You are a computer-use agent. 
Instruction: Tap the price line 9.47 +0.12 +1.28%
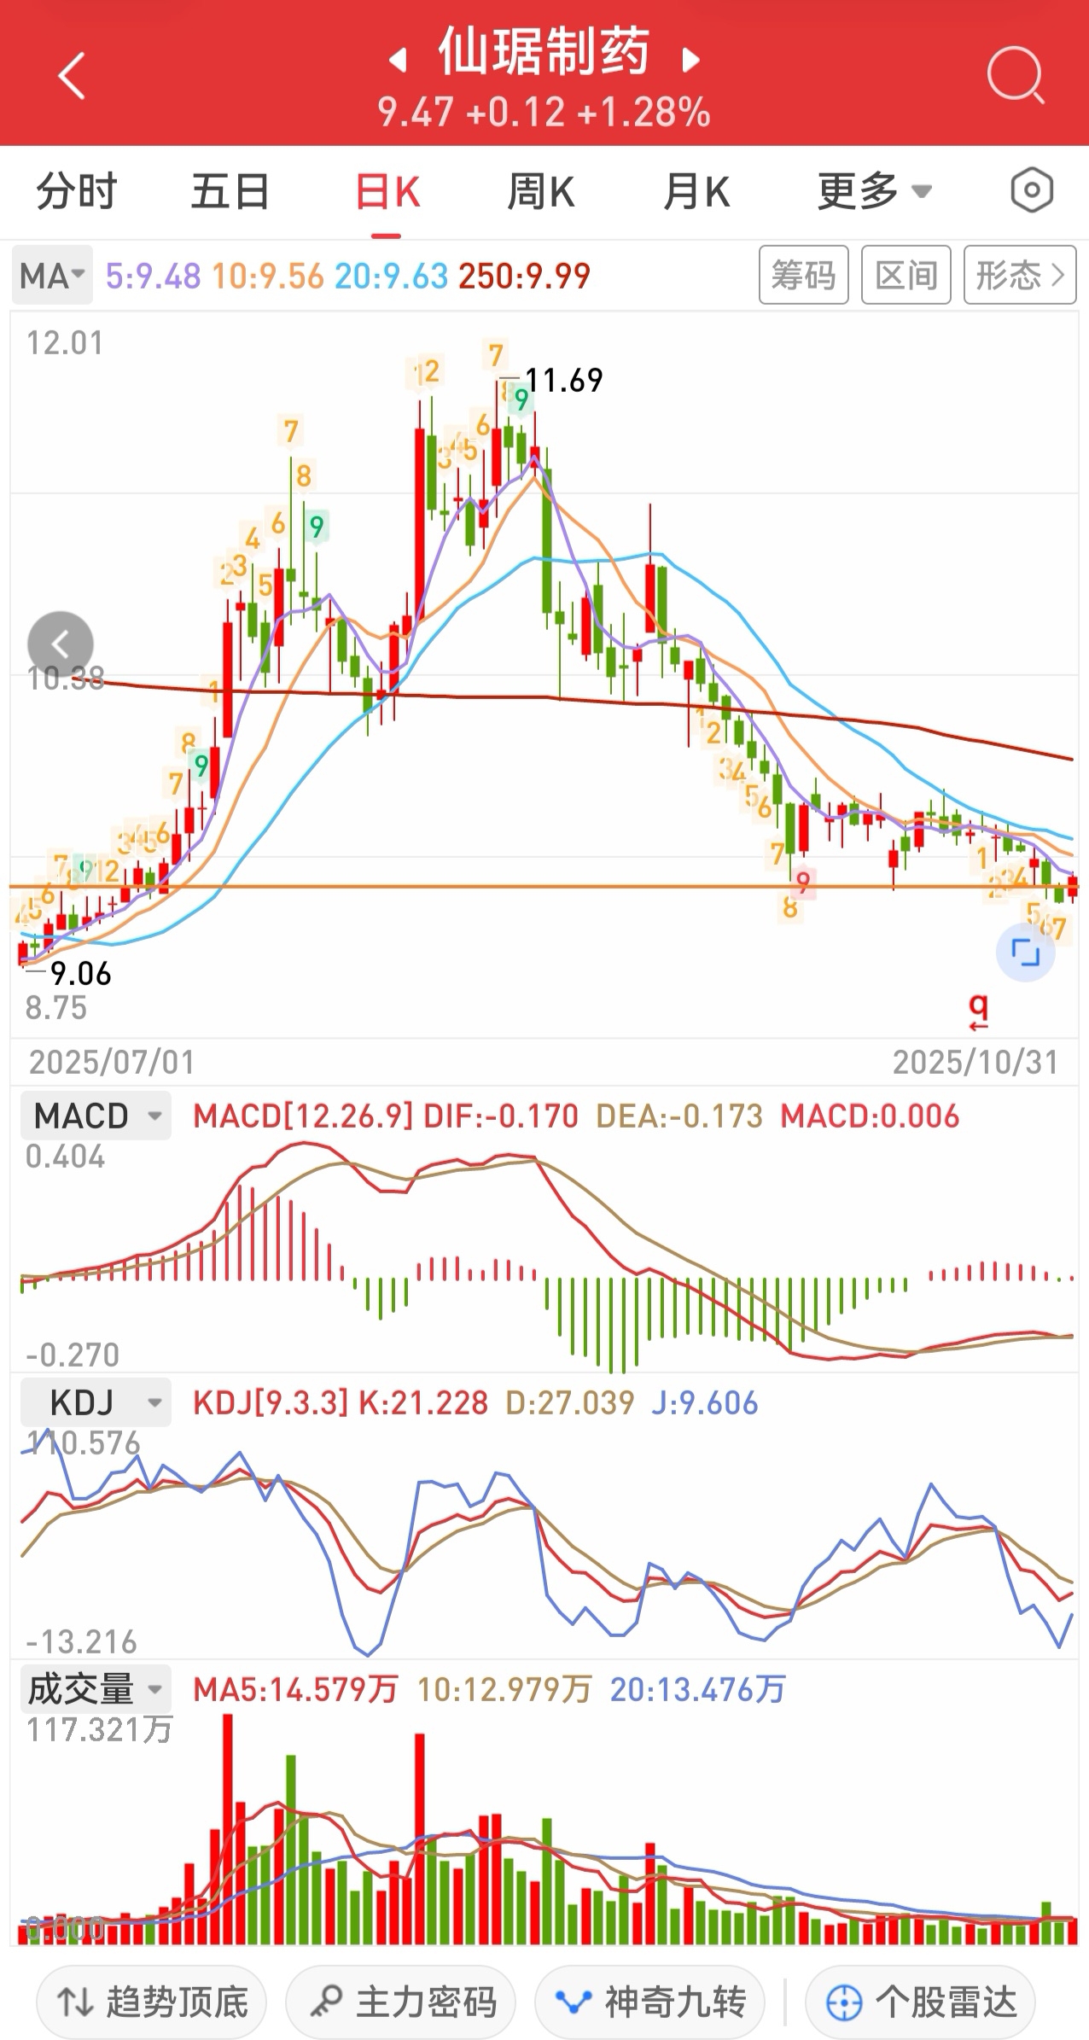point(544,112)
